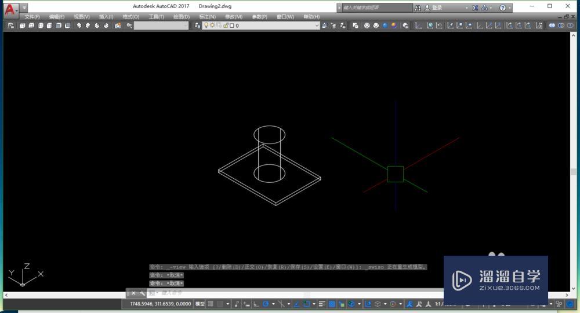580x313 pixels.
Task: Expand polar tracking angle dropdown arrow
Action: [274, 304]
